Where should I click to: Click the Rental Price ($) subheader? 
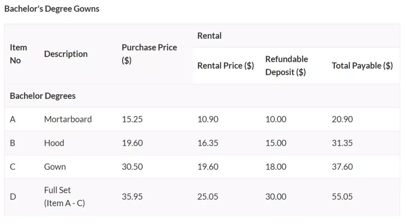click(226, 65)
